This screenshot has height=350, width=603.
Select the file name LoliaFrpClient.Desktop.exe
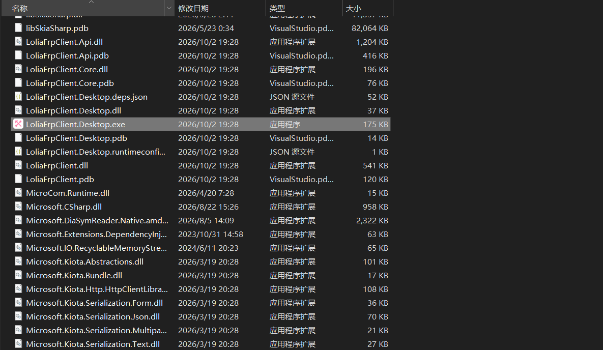pos(75,124)
